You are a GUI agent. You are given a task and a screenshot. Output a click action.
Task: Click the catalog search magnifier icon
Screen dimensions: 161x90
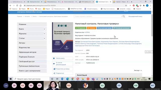point(124,16)
